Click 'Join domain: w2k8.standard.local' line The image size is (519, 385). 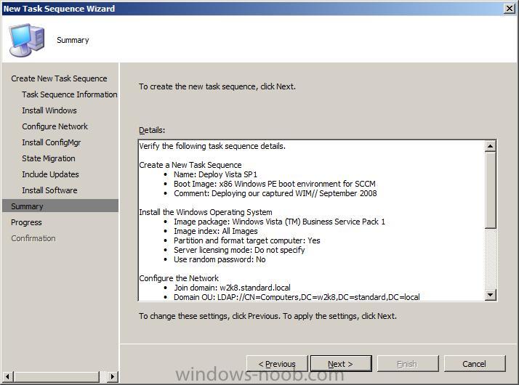click(233, 288)
